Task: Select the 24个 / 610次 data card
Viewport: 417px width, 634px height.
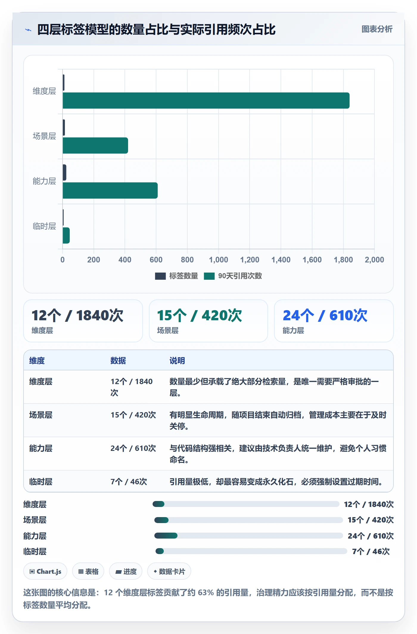Action: [x=334, y=321]
